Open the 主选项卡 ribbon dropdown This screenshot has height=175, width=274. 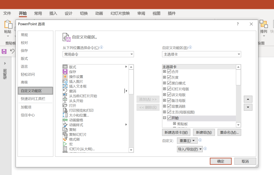pyautogui.click(x=201, y=54)
